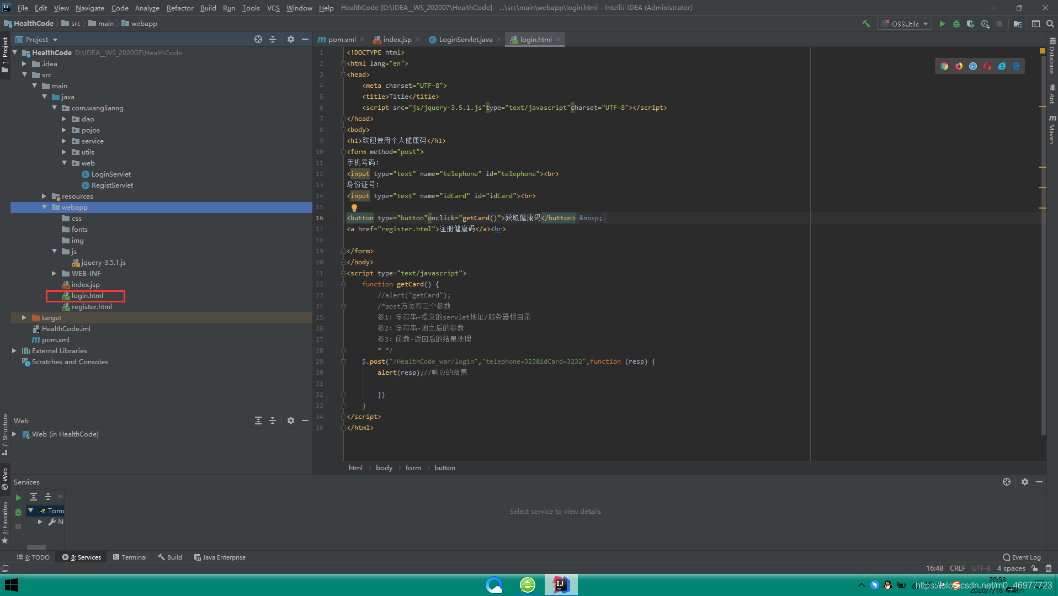Expand the dao package

coord(64,119)
